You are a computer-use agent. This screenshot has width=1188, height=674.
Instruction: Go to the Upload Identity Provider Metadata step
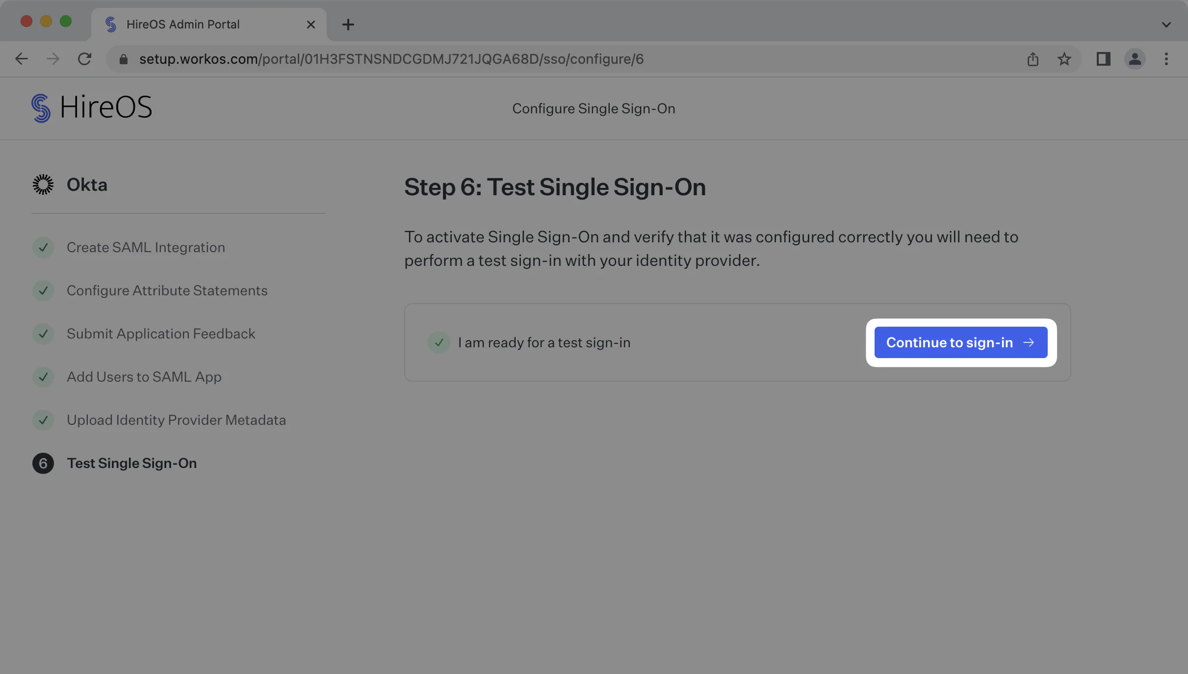176,420
